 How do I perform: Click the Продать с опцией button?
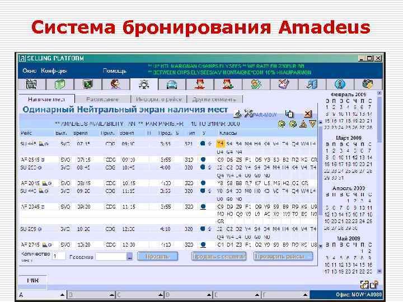tap(219, 256)
